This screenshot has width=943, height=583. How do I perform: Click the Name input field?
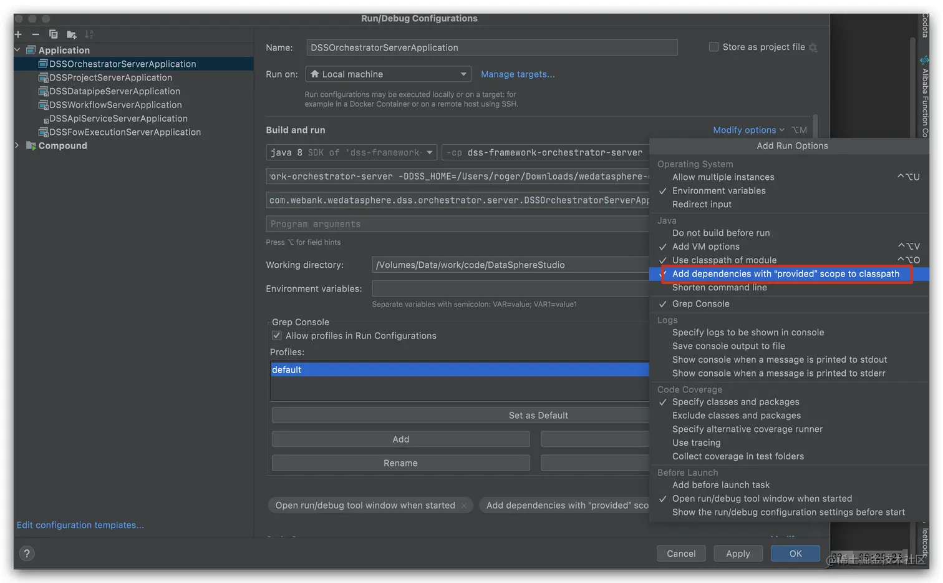(492, 47)
